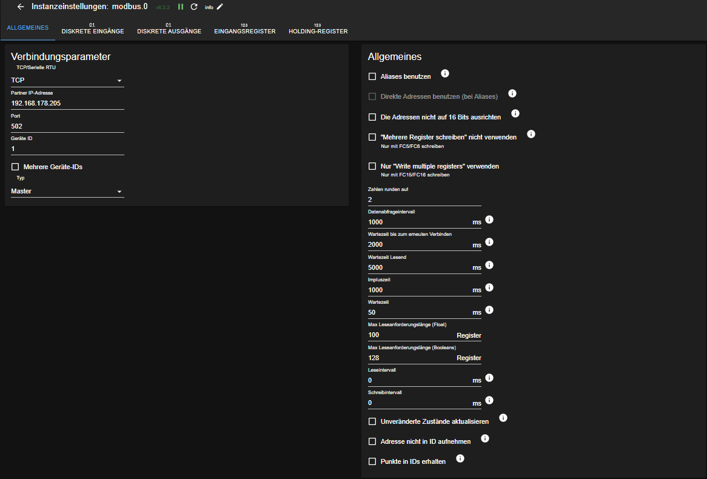
Task: Check "Mehrere Register schreiben" nicht verwenden
Action: click(x=372, y=137)
